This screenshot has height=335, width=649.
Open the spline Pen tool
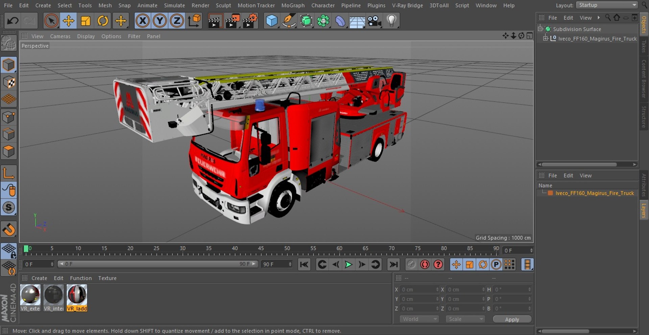pos(289,21)
